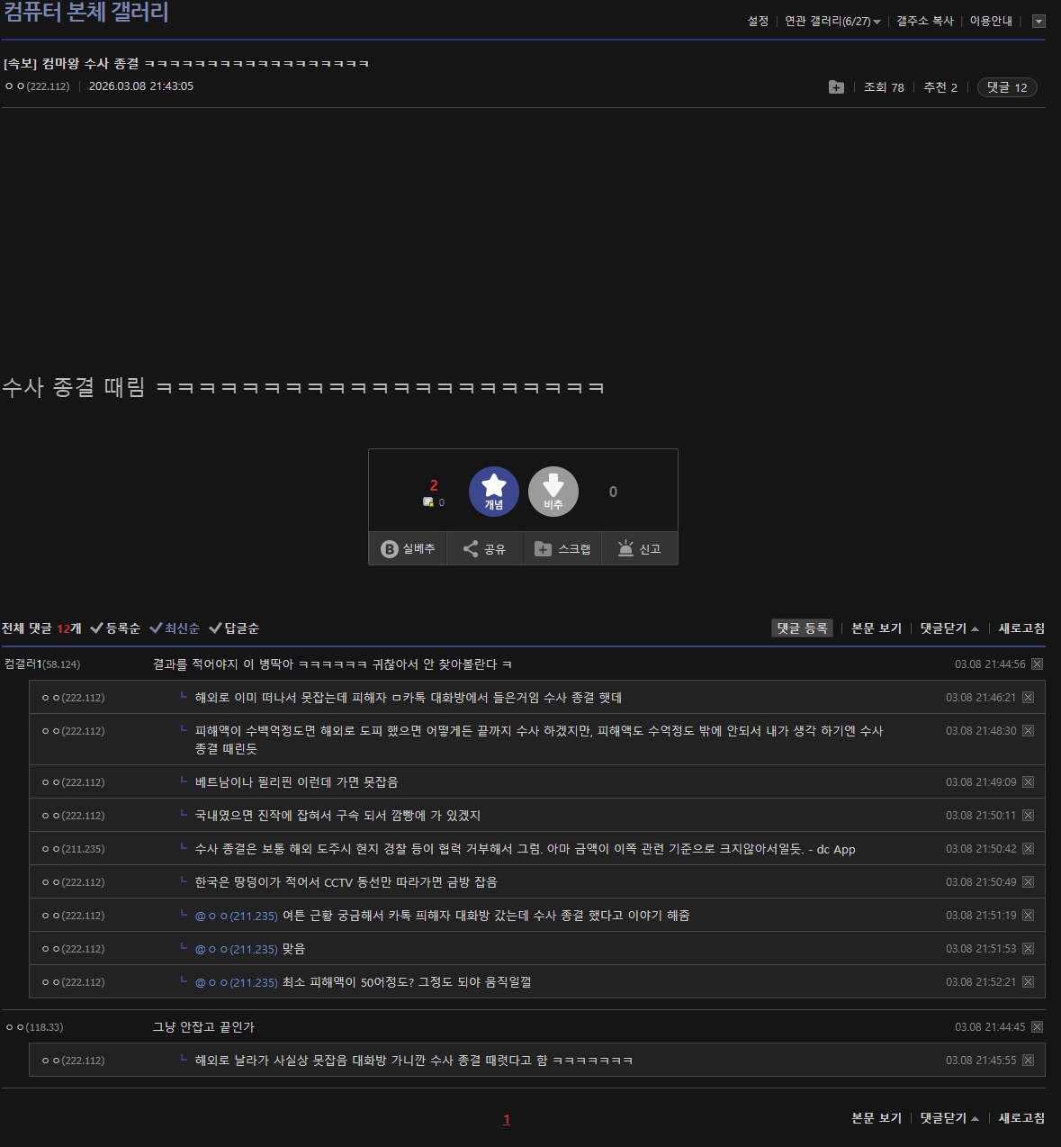1061x1147 pixels.
Task: Click the 갤주소 복사 link
Action: coord(923,22)
